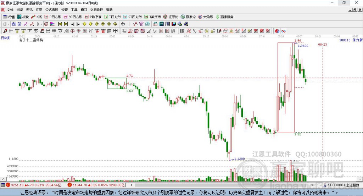
Task: Open the 日 period dropdown
Action: [6, 24]
